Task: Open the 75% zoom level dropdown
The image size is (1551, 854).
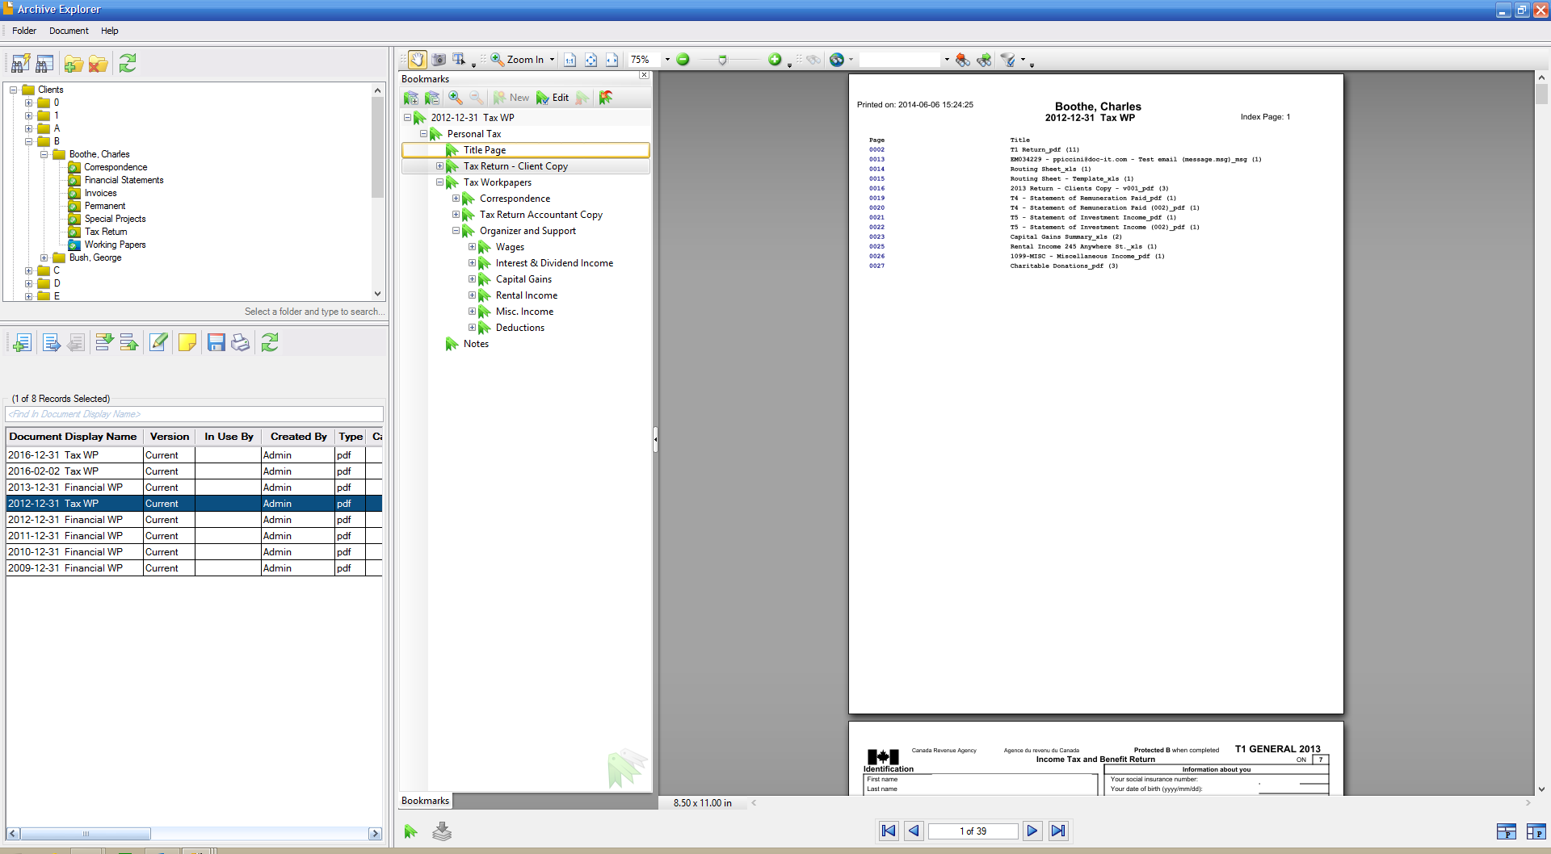Action: [668, 59]
